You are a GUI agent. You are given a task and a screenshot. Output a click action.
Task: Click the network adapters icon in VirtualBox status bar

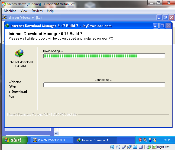pyautogui.click(x=129, y=147)
